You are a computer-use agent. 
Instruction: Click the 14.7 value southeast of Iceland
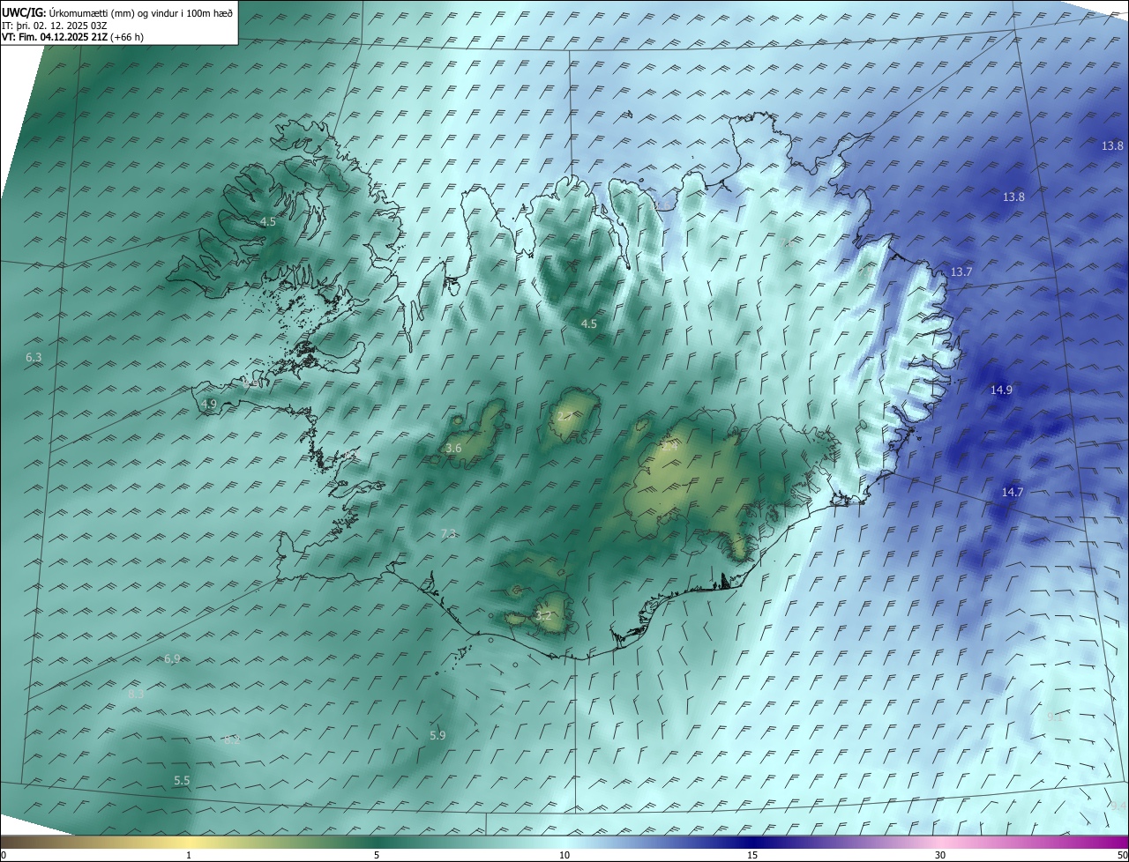[1012, 493]
